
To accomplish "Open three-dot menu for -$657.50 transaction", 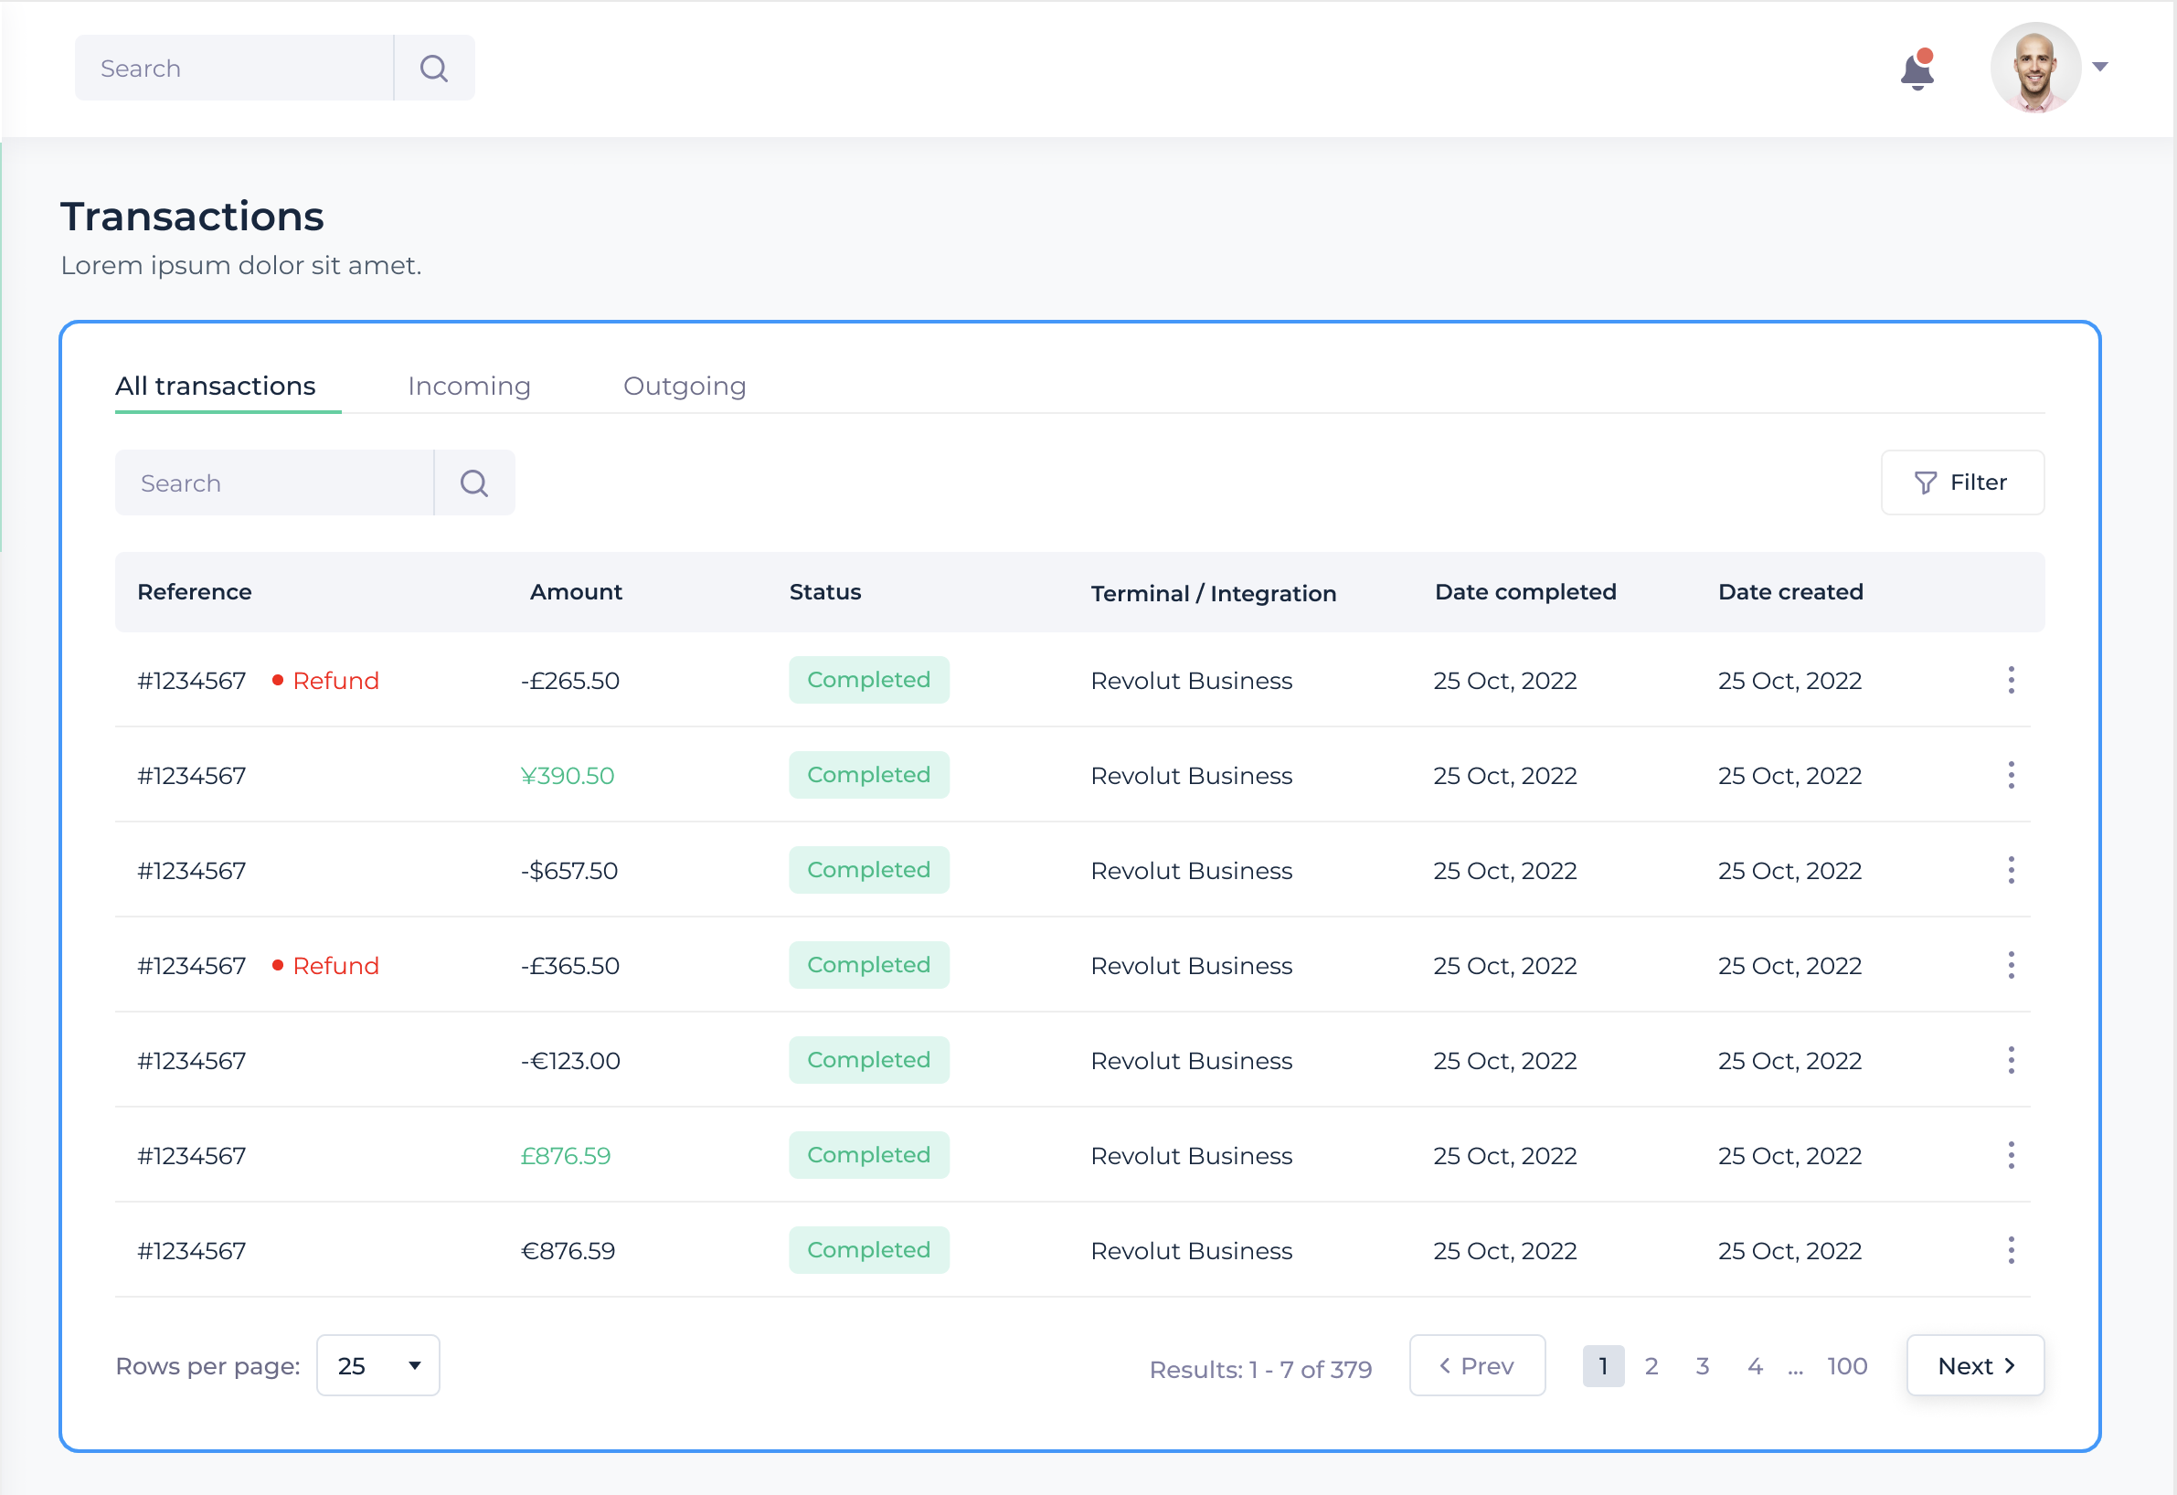I will [2011, 870].
